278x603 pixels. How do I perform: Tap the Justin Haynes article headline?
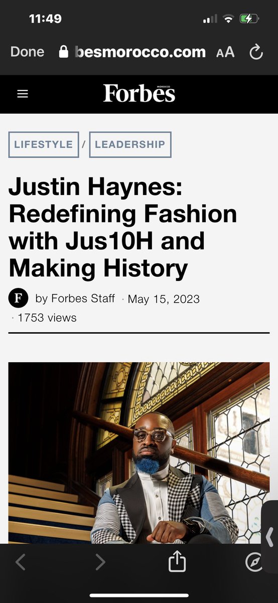[123, 228]
